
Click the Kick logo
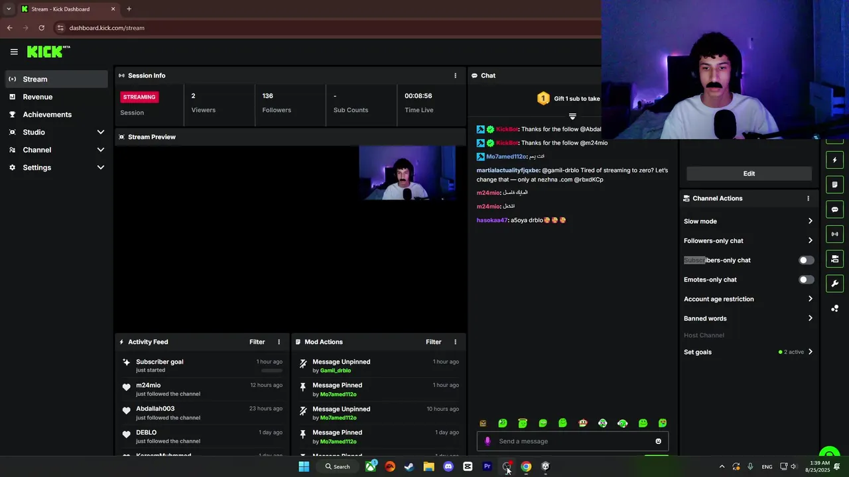(x=48, y=52)
